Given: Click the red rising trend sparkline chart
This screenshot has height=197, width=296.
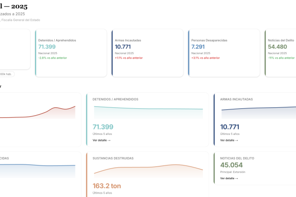Looking at the screenshot, I should pos(37,112).
